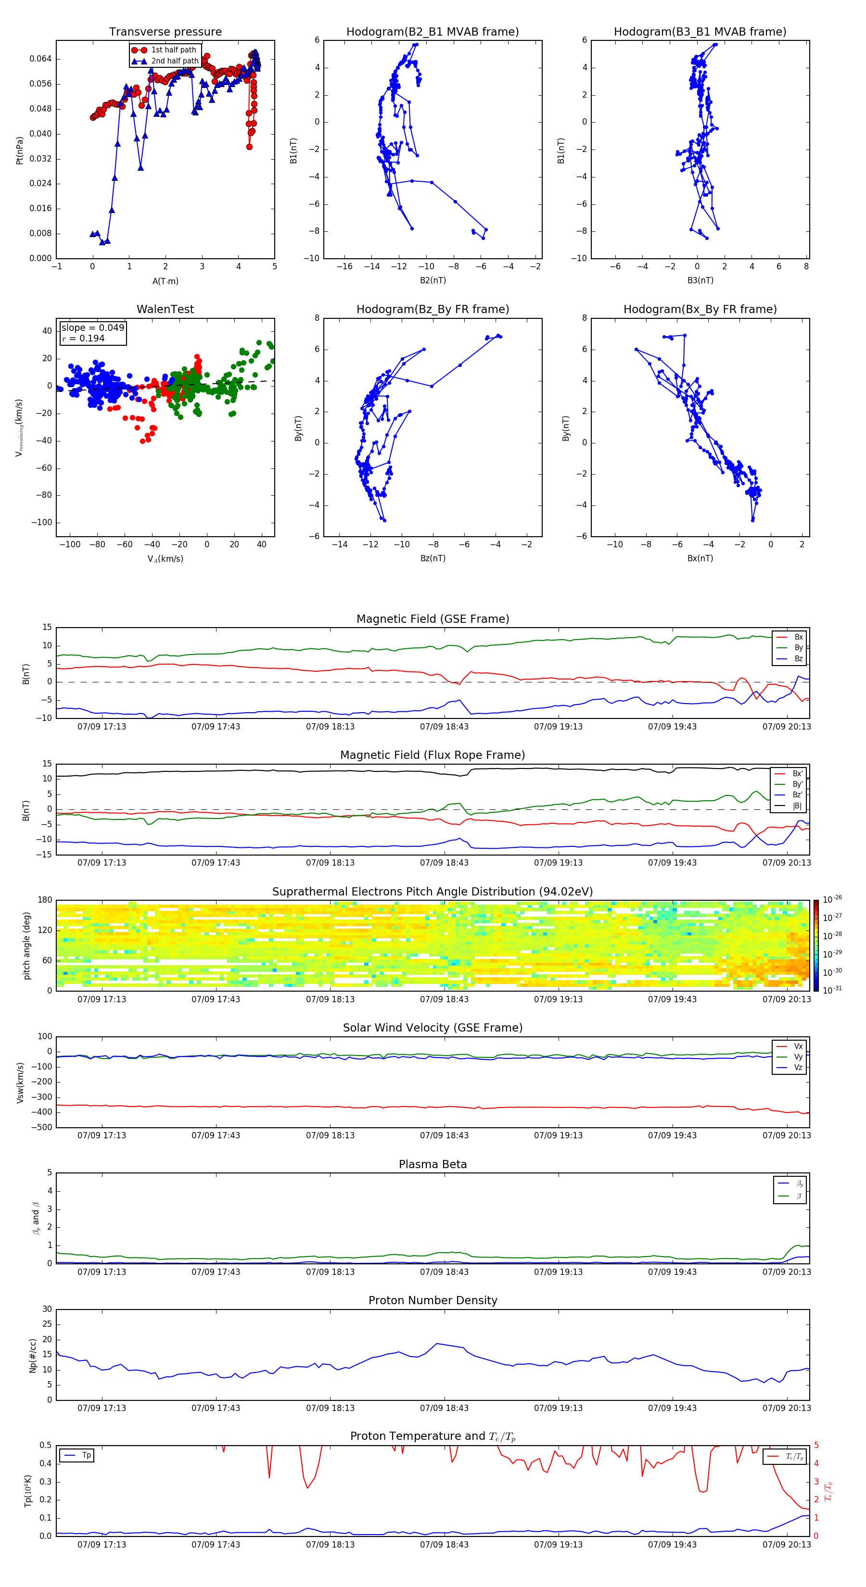Viewport: 866px width, 1587px height.
Task: Click the "Pt(nPa)" y-axis label
Action: [20, 151]
